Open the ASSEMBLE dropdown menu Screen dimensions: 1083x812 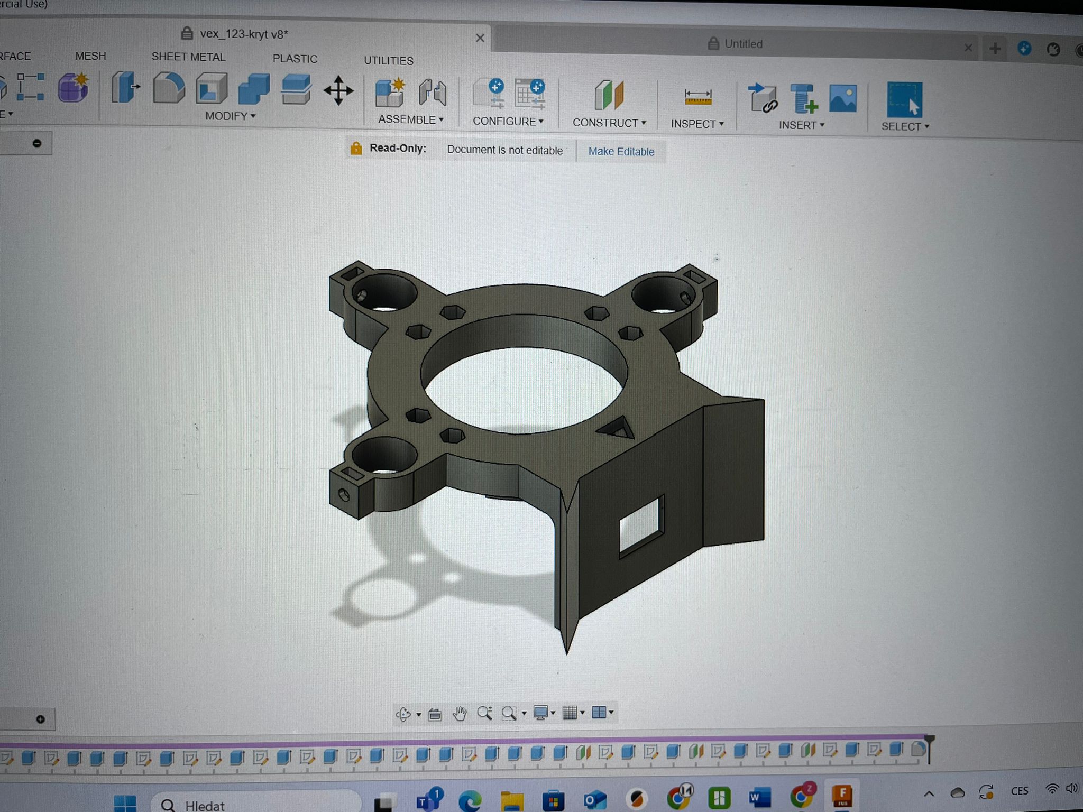coord(411,119)
